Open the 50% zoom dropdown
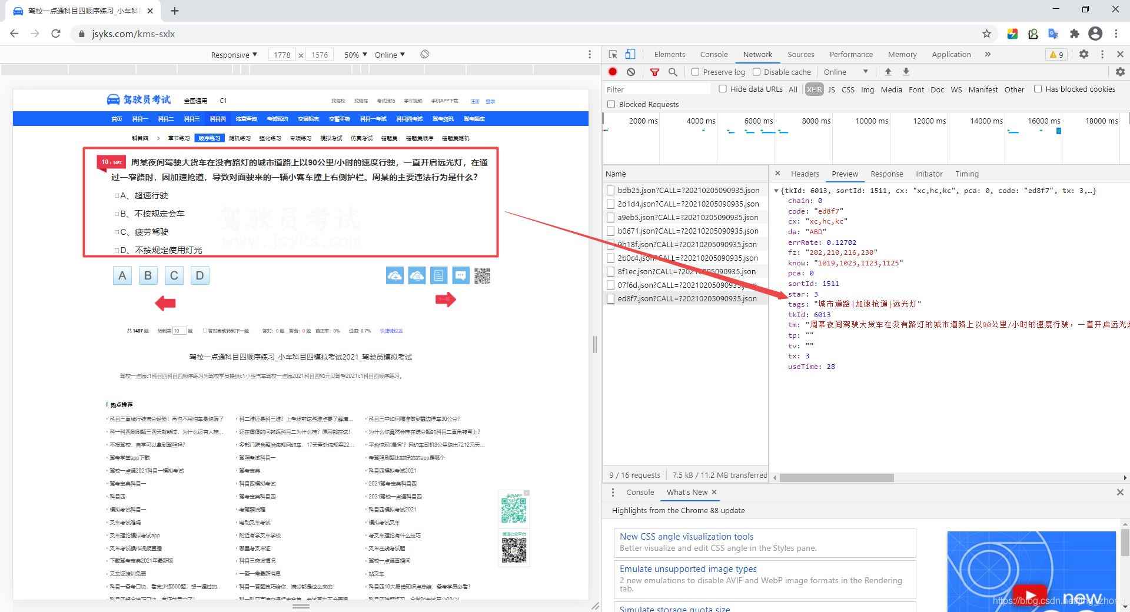This screenshot has height=612, width=1130. pyautogui.click(x=355, y=55)
